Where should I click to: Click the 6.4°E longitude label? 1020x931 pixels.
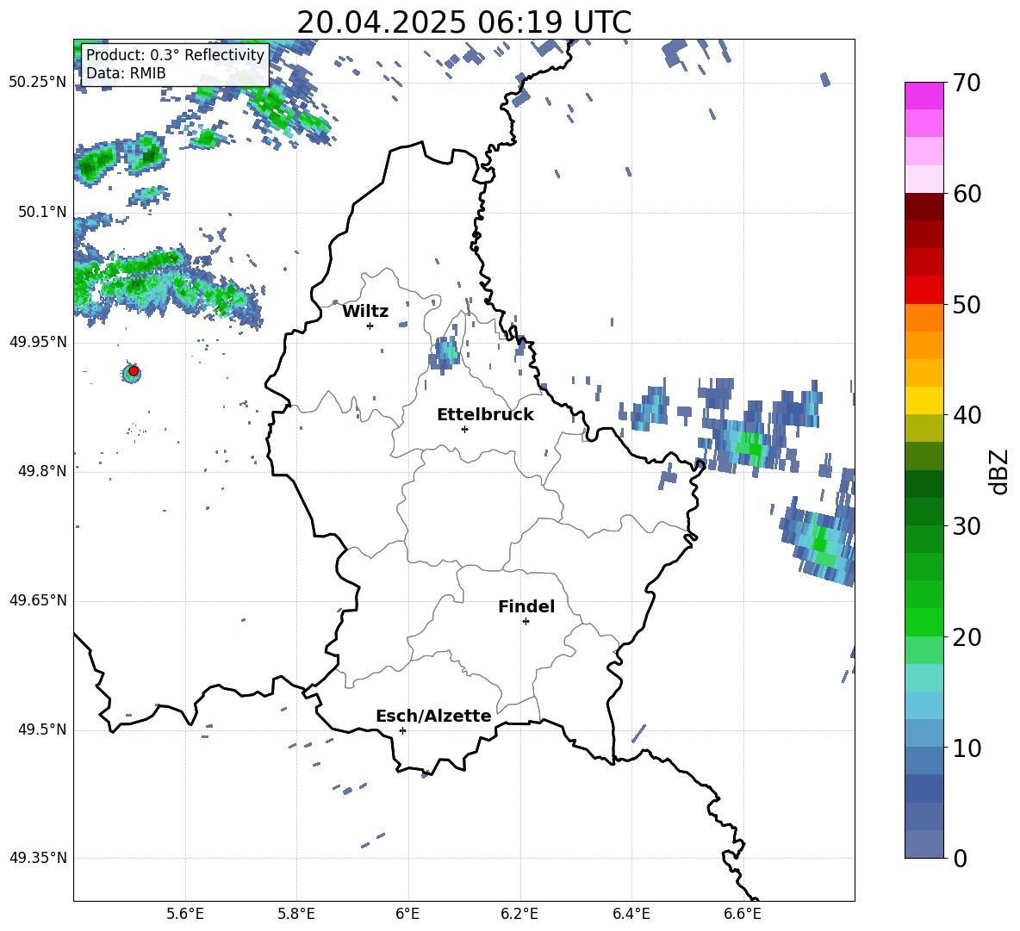click(631, 914)
